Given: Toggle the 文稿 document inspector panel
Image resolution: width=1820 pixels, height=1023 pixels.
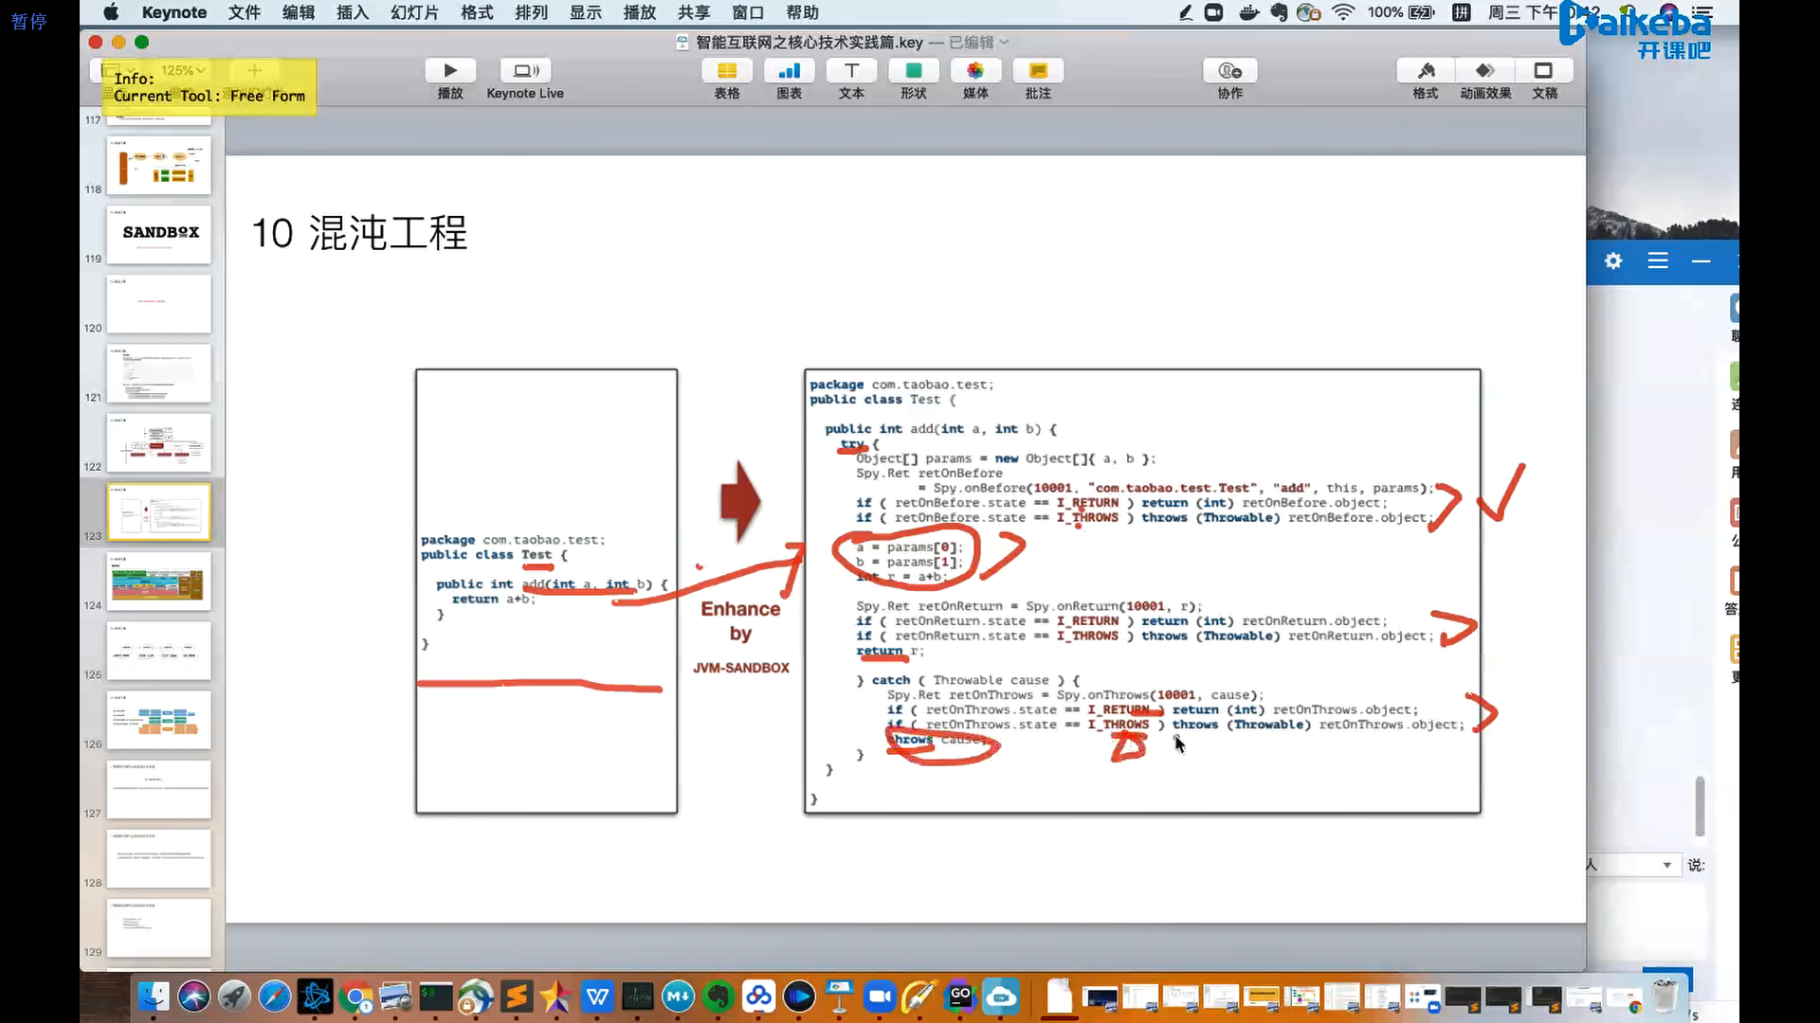Looking at the screenshot, I should click(x=1544, y=71).
